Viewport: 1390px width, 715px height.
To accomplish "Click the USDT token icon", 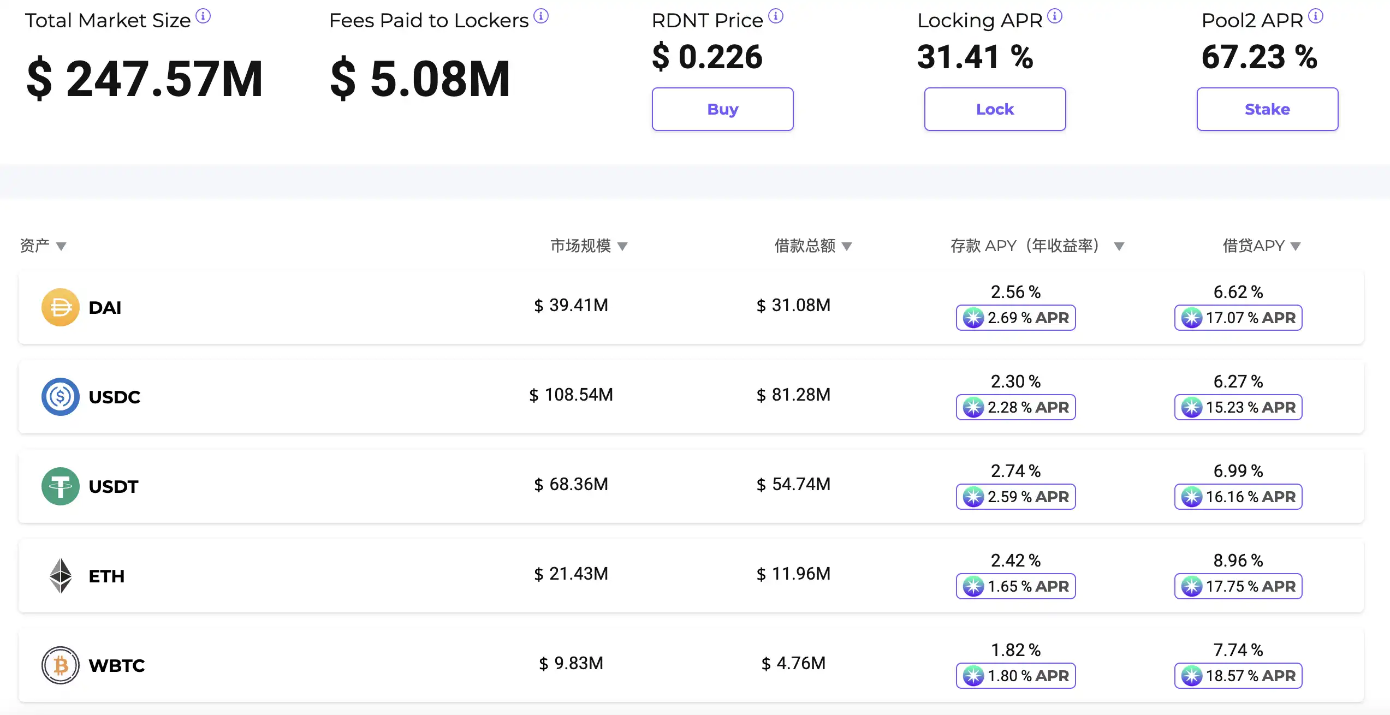I will [61, 486].
